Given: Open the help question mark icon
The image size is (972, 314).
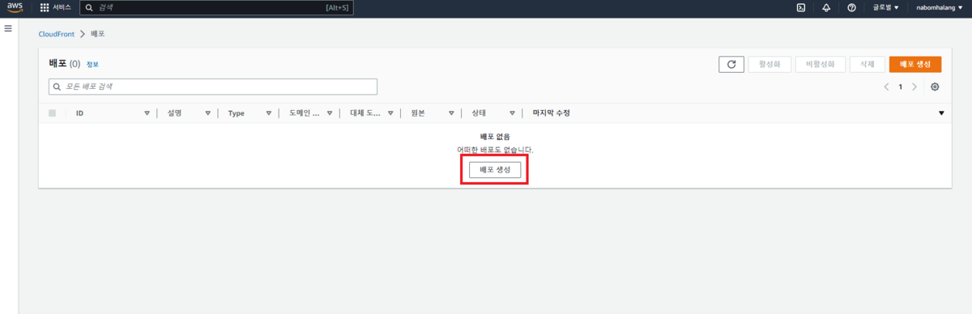Looking at the screenshot, I should pos(851,7).
